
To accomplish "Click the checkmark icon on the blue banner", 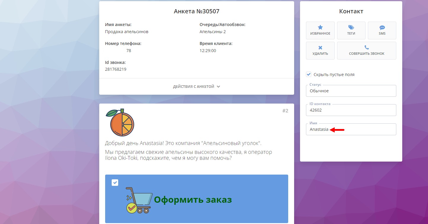I will pos(115,183).
